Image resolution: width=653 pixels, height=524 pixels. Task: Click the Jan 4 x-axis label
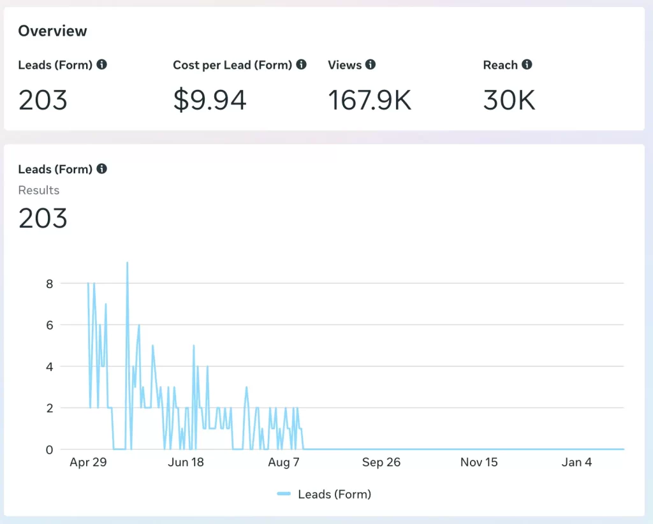pos(576,462)
